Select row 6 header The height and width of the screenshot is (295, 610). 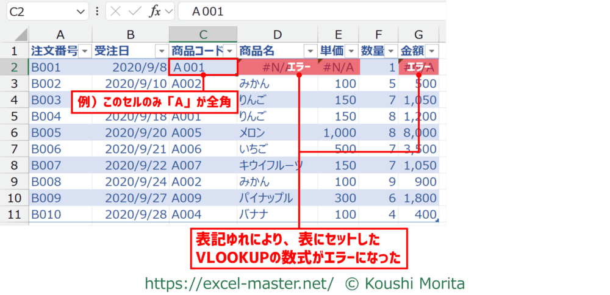click(x=15, y=132)
